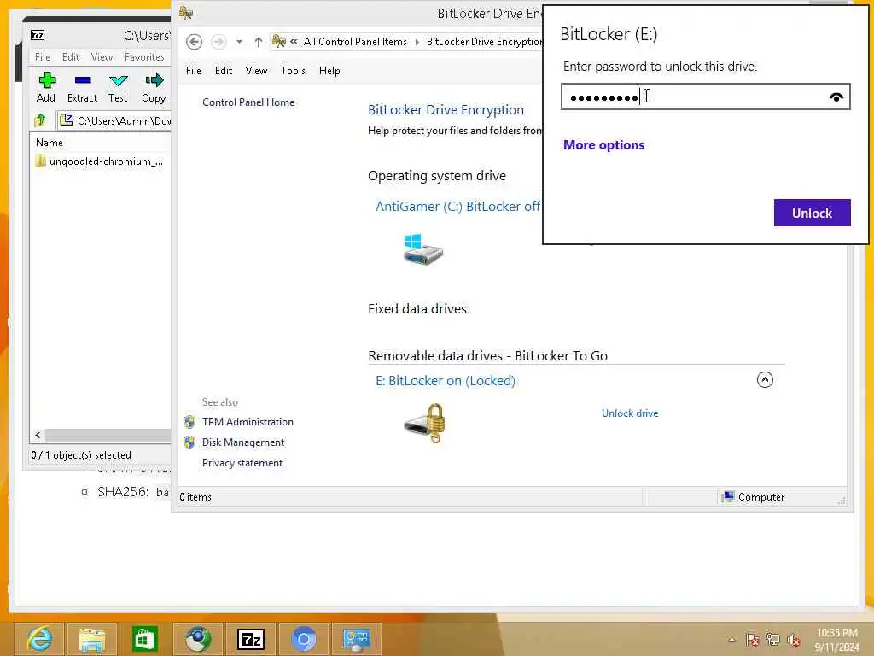Open Control Panel Tools menu
This screenshot has height=656, width=874.
click(293, 71)
